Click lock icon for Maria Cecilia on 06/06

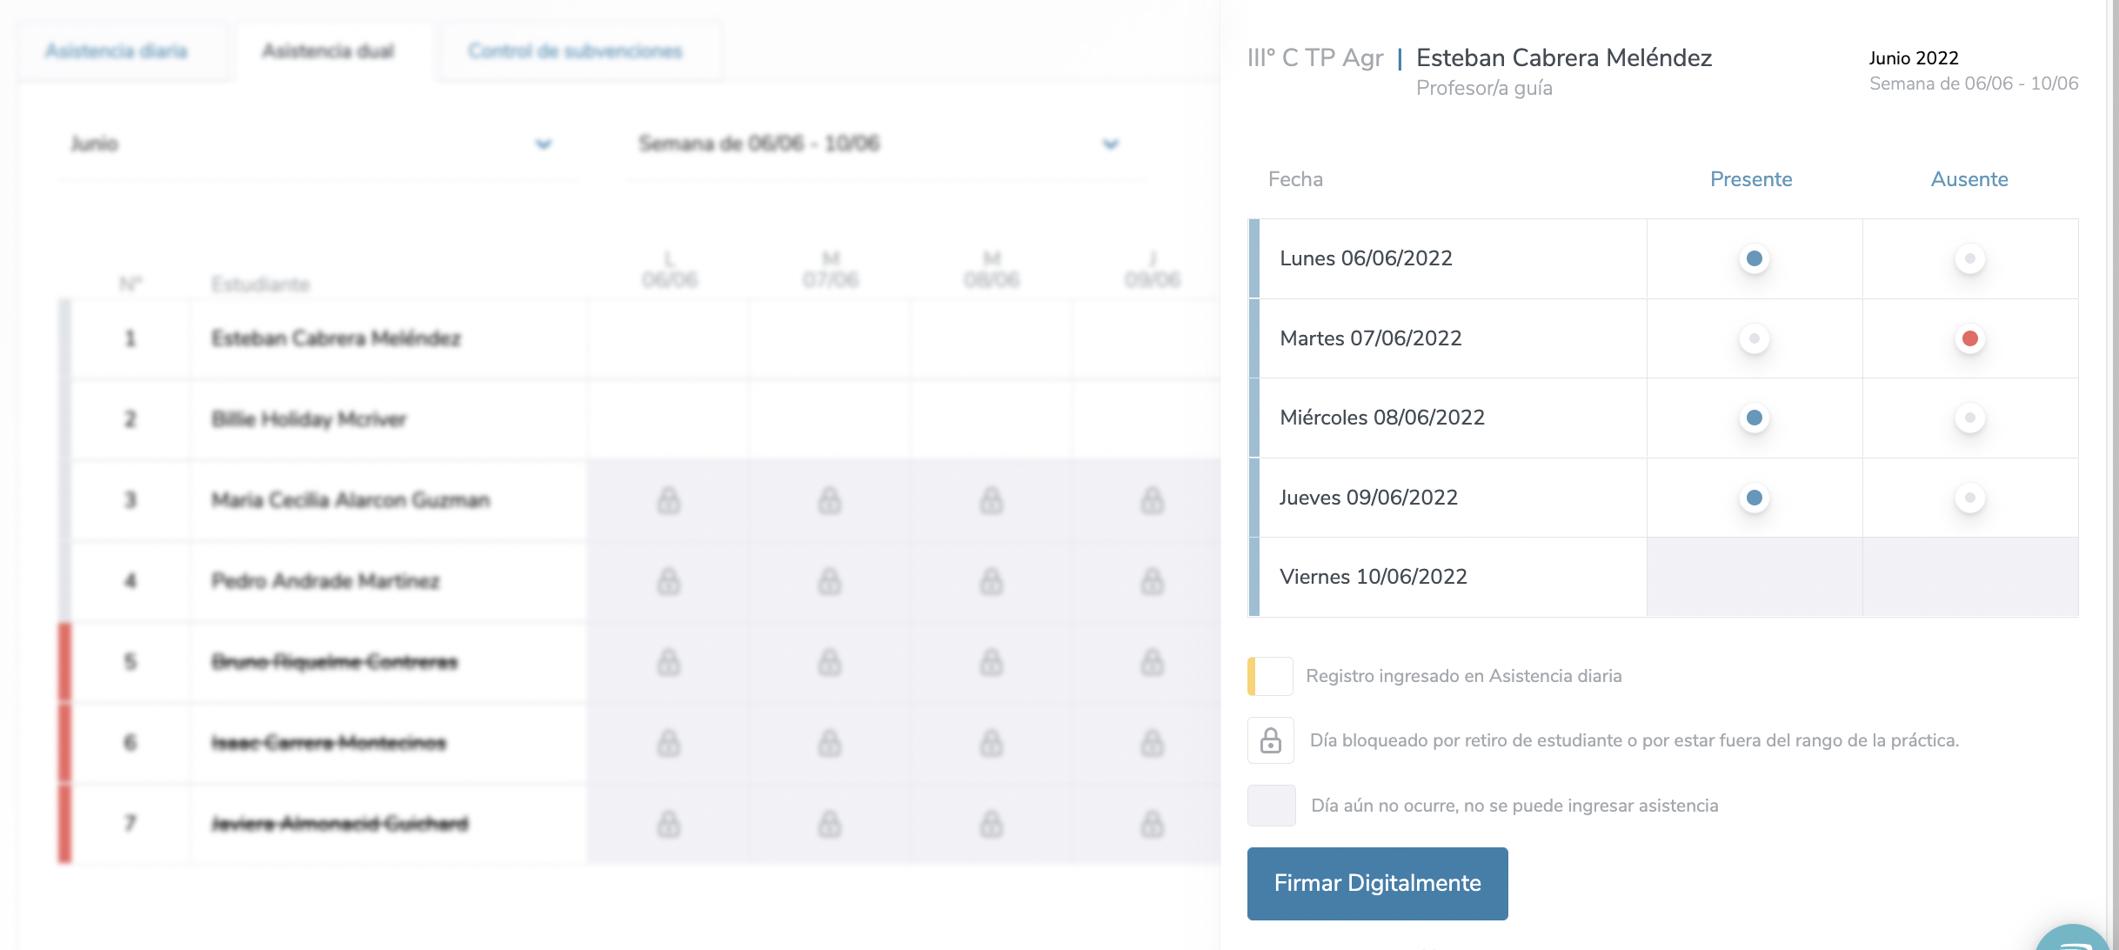[668, 500]
